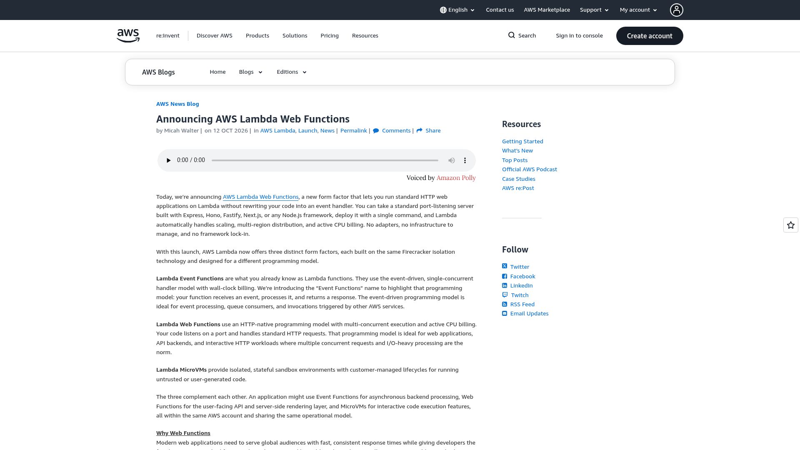The image size is (800, 450).
Task: Click the audio progress seek bar
Action: (x=325, y=160)
